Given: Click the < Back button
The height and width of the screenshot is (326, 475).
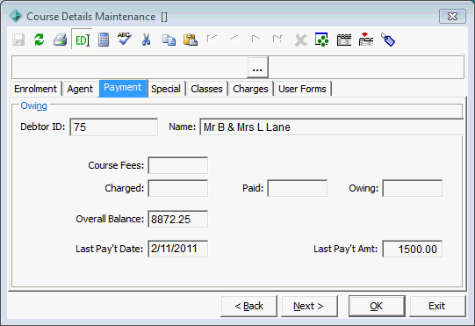Looking at the screenshot, I should [249, 307].
